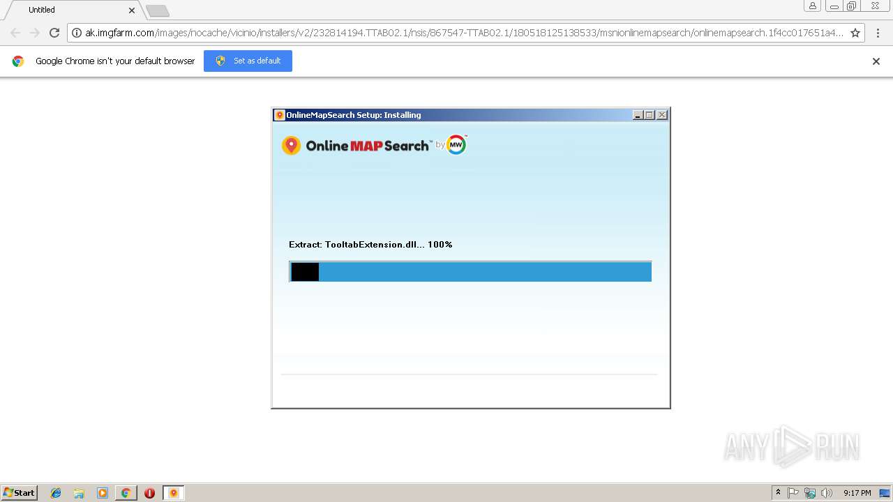Viewport: 893px width, 502px height.
Task: Minimize the OnlineMapSearch Setup window
Action: pos(638,115)
